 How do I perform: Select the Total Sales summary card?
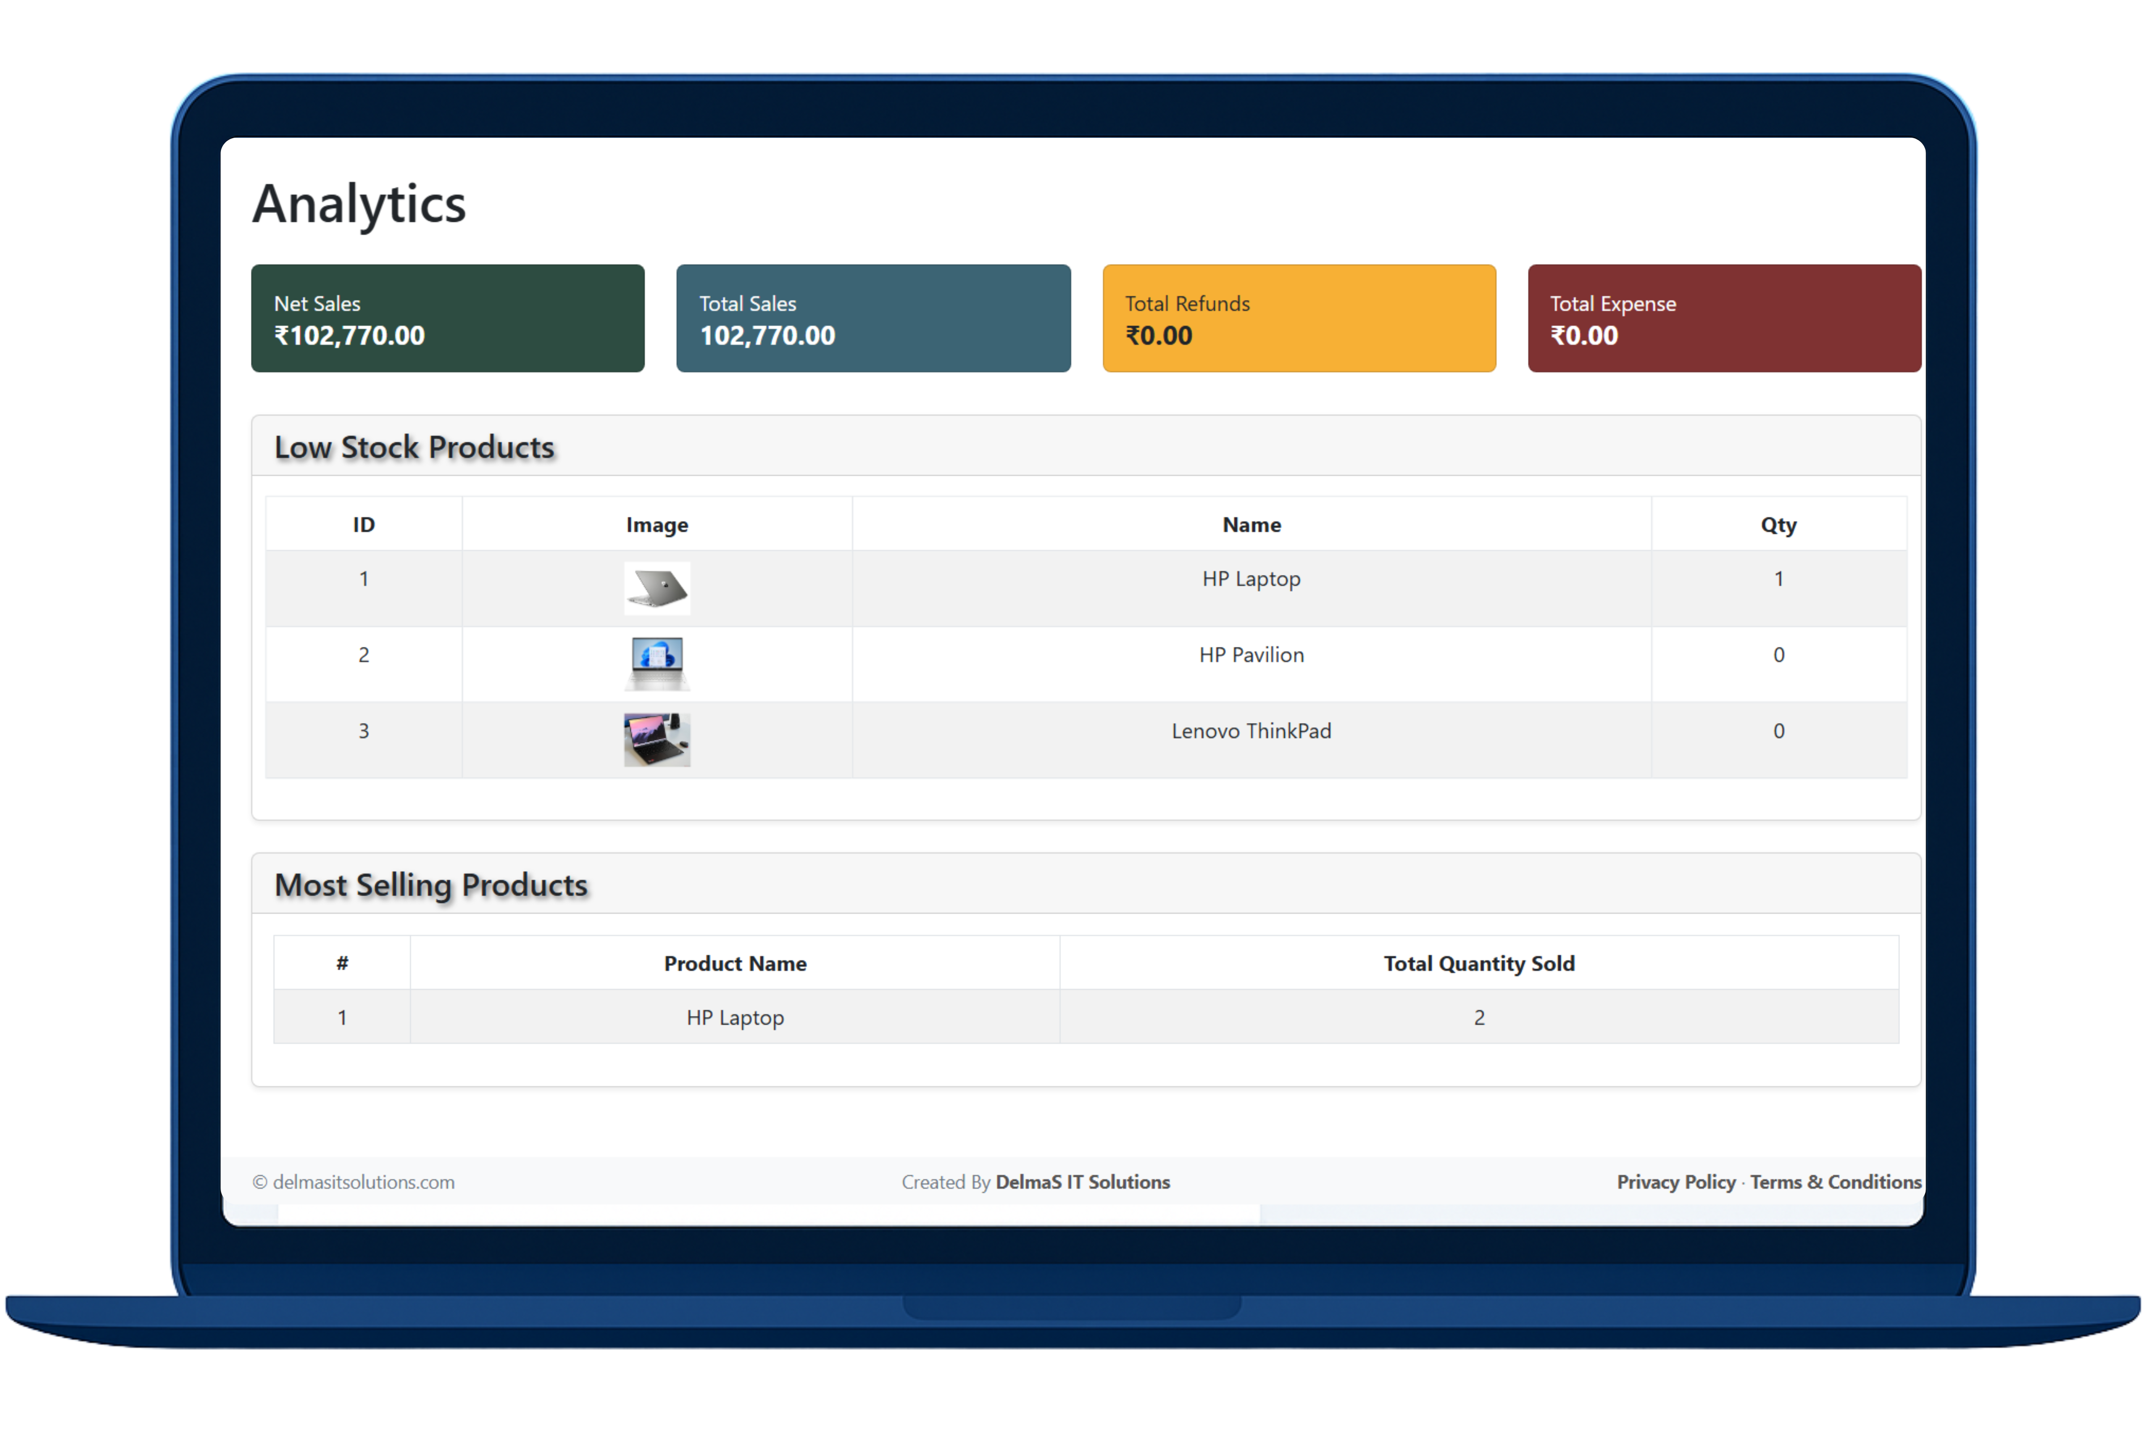click(x=873, y=318)
